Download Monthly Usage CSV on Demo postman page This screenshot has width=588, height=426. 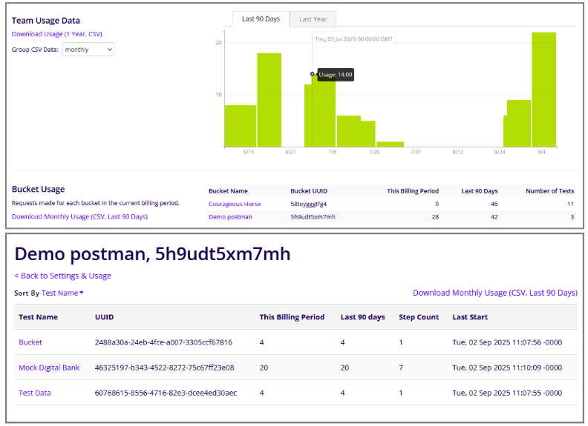[494, 293]
